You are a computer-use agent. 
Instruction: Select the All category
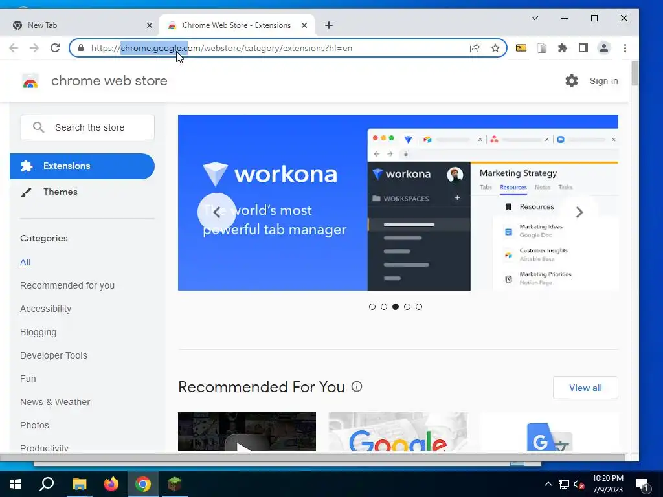(x=25, y=262)
